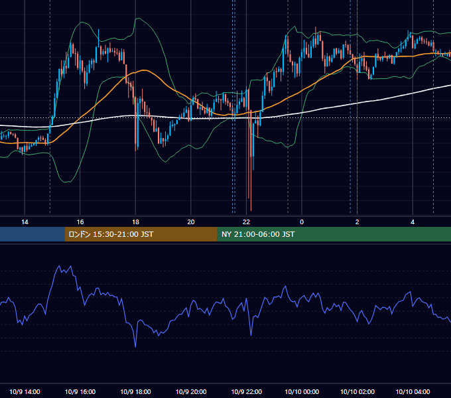
Task: Click hour label 0 on price chart axis
Action: (x=302, y=222)
